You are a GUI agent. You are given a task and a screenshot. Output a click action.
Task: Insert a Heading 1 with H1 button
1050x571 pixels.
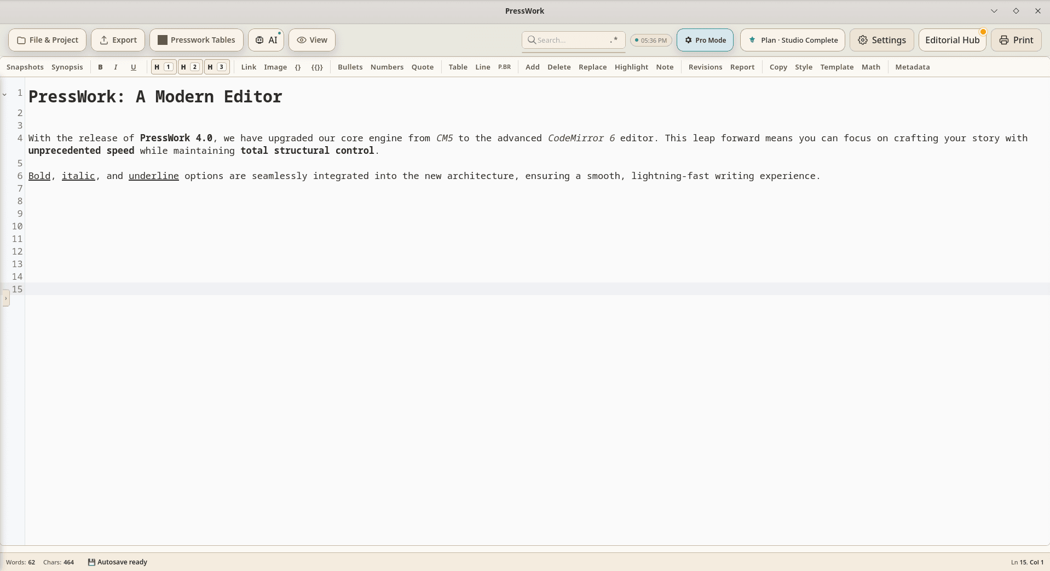click(x=163, y=67)
